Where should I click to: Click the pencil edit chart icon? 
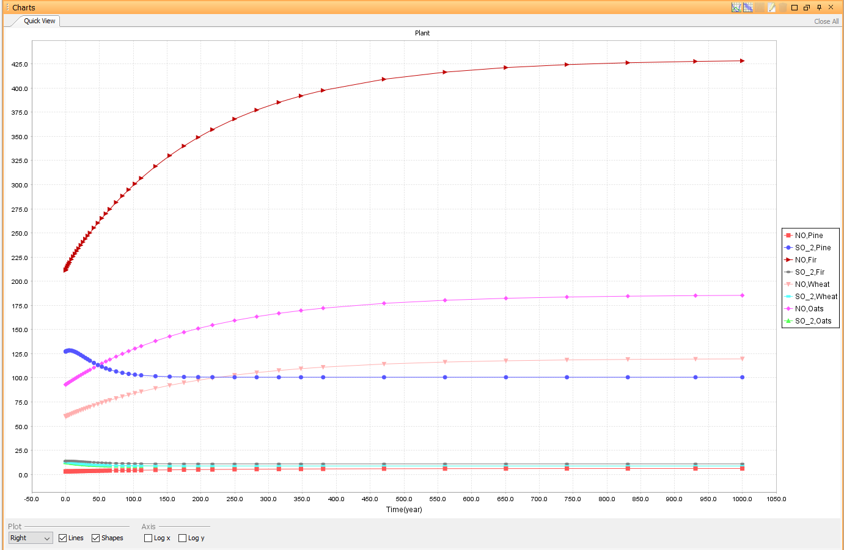[x=771, y=7]
